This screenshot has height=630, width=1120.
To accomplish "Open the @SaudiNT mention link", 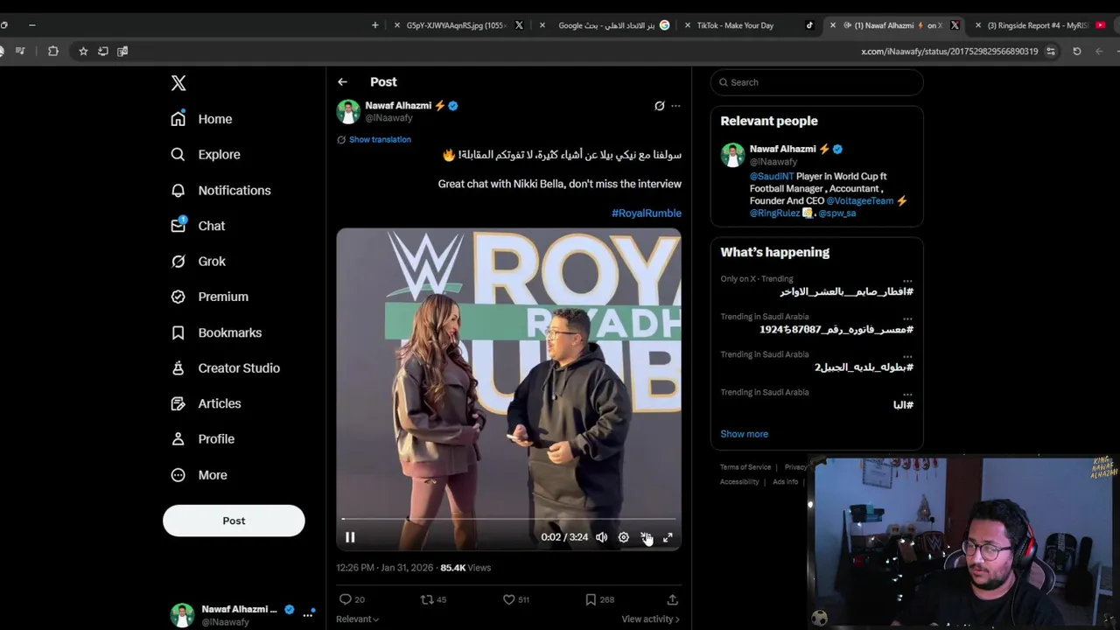I will point(771,177).
